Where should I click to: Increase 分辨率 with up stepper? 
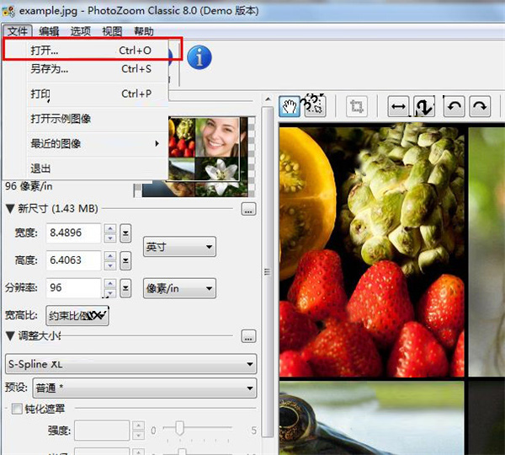[x=110, y=283]
